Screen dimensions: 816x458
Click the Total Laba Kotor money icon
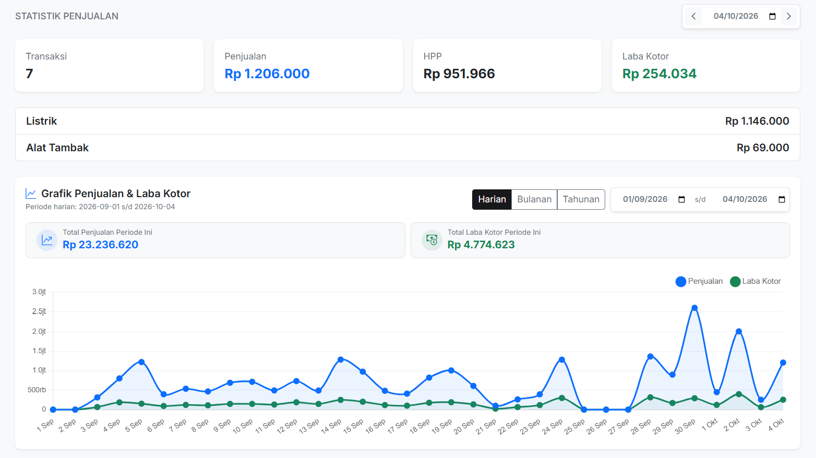pos(431,240)
